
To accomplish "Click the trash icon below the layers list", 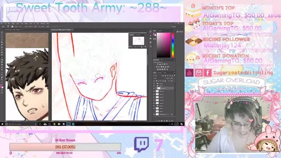I will (x=172, y=121).
